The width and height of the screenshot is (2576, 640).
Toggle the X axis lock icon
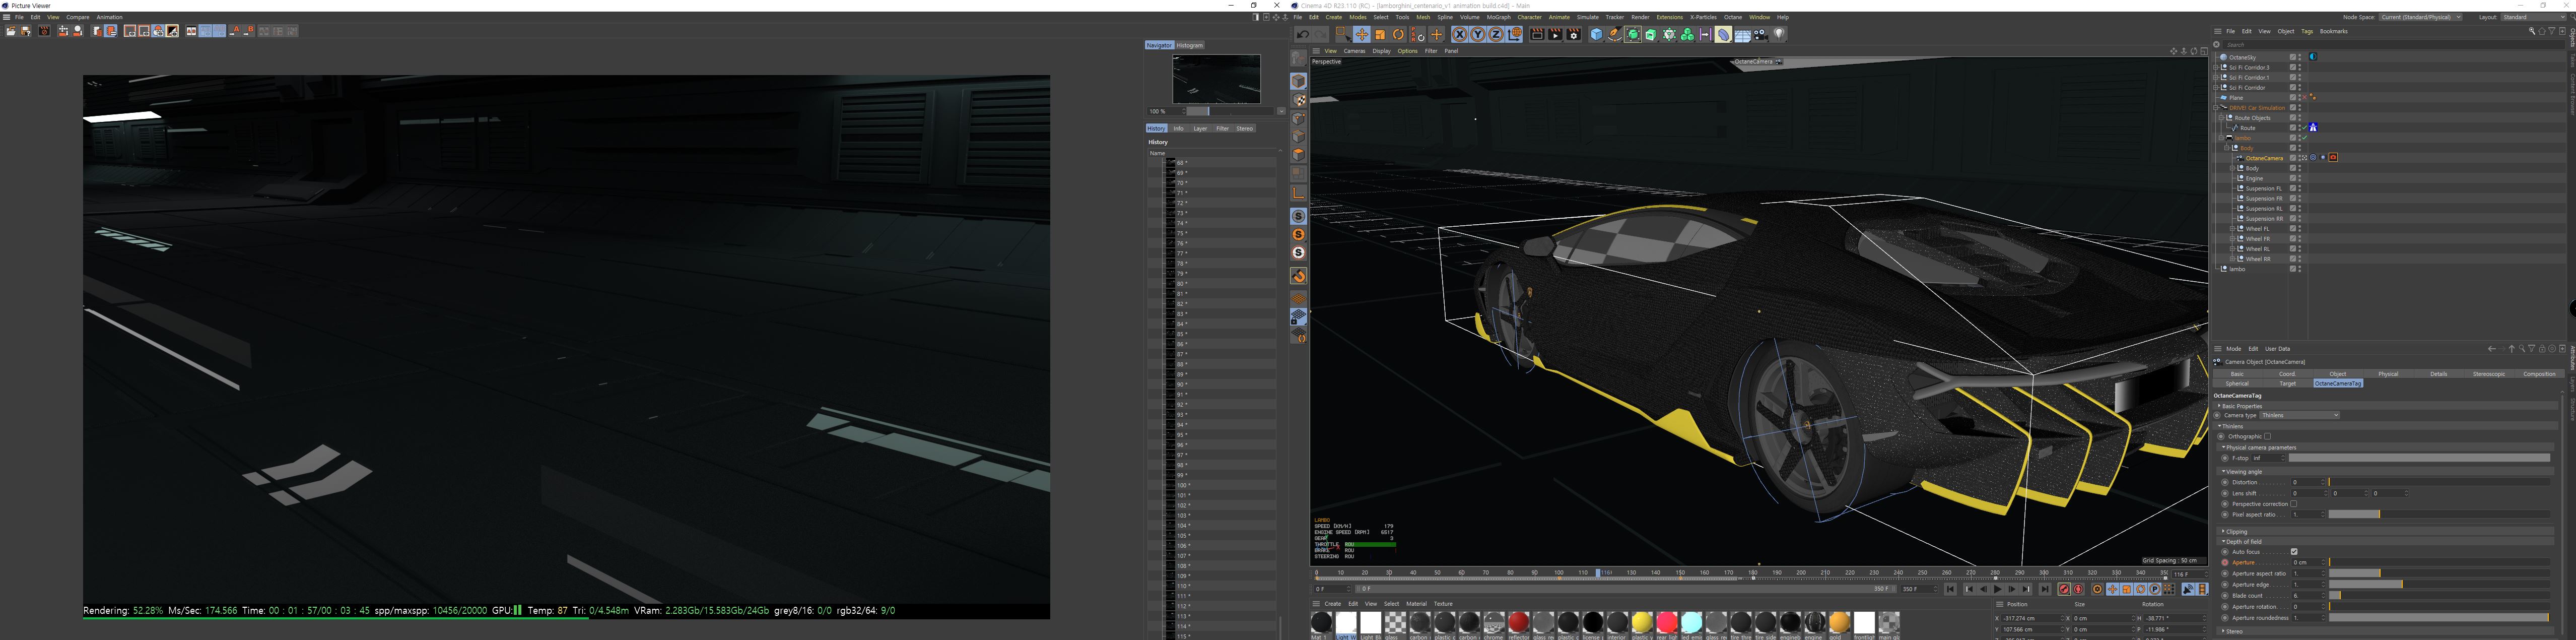[1460, 34]
